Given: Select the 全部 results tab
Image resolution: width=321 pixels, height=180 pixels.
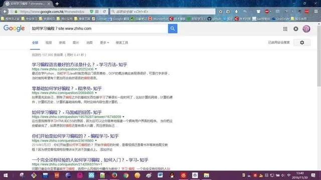Looking at the screenshot, I should coord(35,42).
